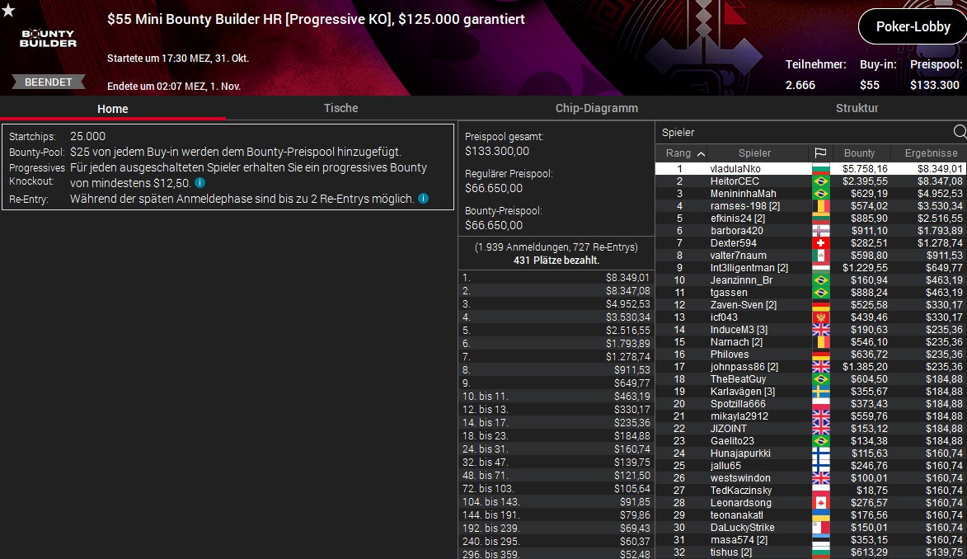Switch to the Tische tab
The height and width of the screenshot is (559, 967).
coord(340,108)
